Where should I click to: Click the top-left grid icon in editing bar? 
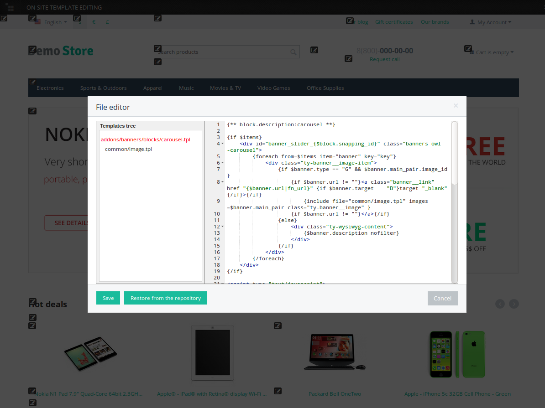(10, 7)
